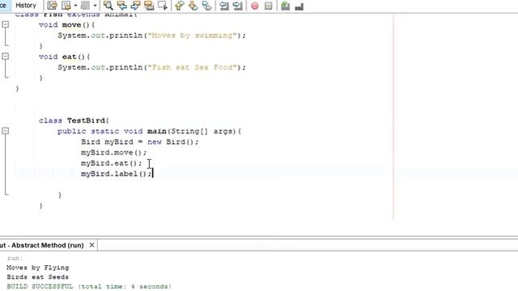Click on the 'myBird.eat();' line

pyautogui.click(x=112, y=163)
